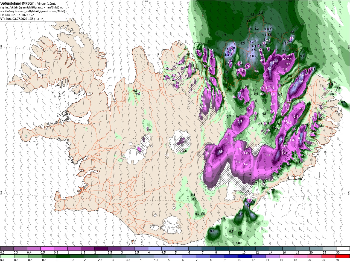350x262 pixels.
Task: Click the medium green 0.5 swatch in the bottom legend
Action: 35,256
